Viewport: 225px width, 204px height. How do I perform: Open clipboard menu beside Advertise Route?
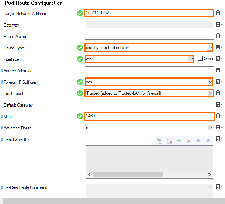pos(219,127)
